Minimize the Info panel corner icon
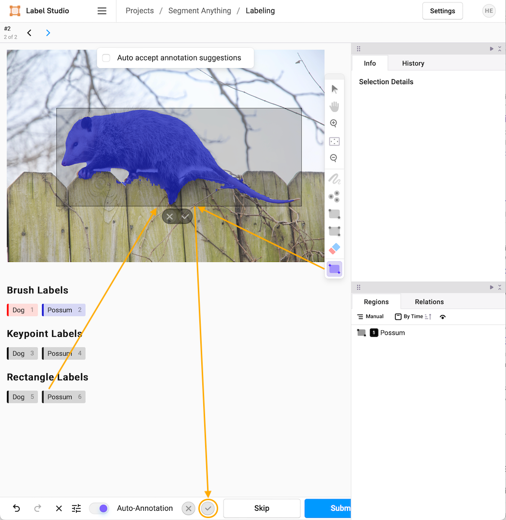The image size is (506, 520). tap(500, 49)
